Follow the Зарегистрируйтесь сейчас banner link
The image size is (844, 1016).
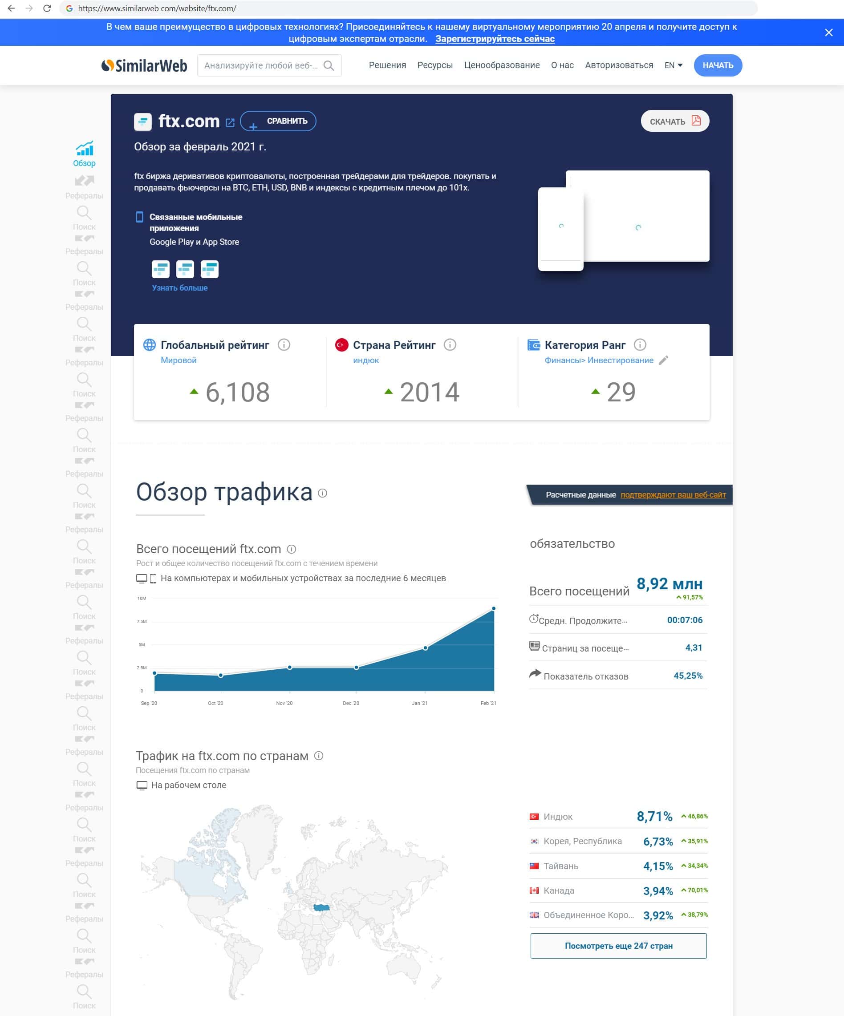495,39
